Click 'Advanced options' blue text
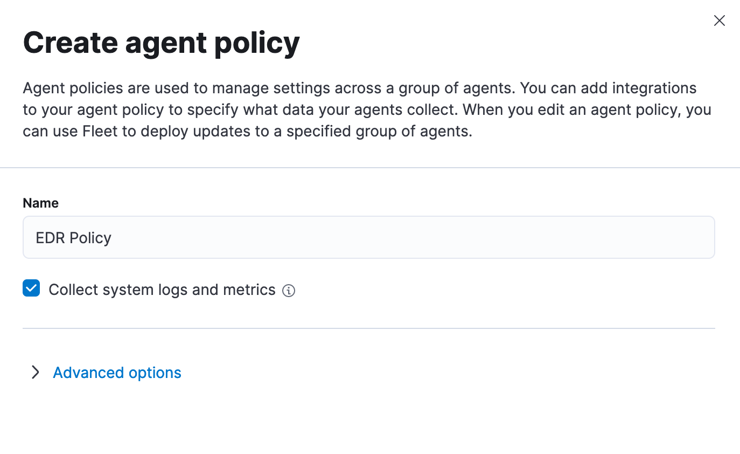Screen dimensions: 740x454 [x=117, y=373]
